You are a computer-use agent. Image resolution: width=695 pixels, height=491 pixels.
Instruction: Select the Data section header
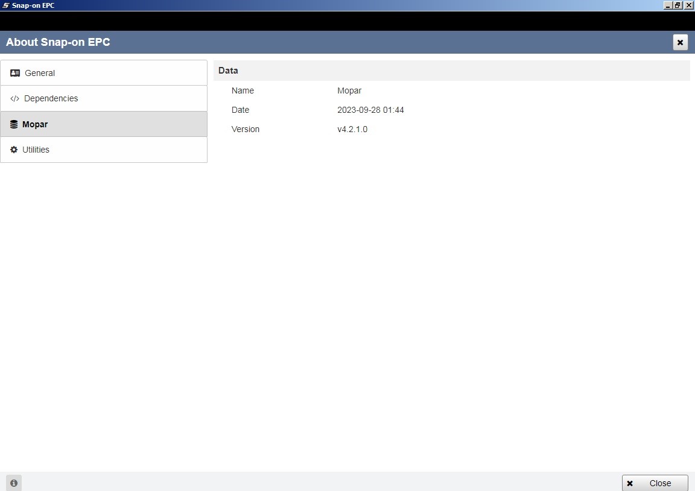pyautogui.click(x=452, y=71)
